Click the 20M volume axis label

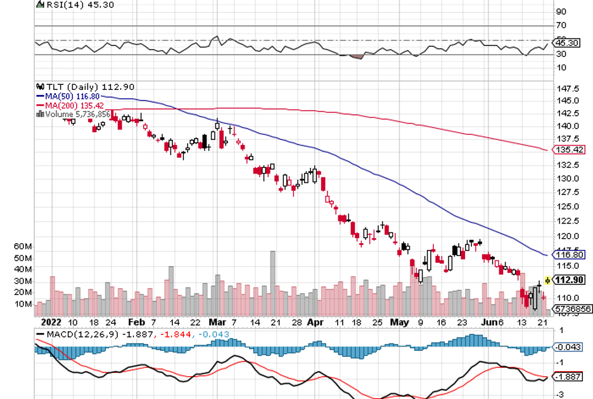[x=23, y=293]
